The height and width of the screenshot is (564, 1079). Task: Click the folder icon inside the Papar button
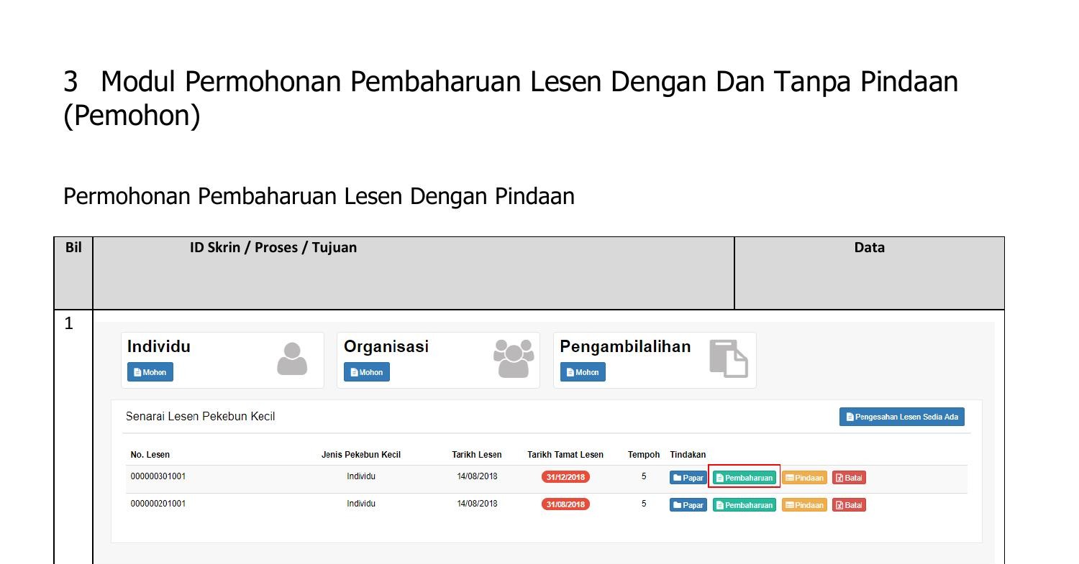[x=676, y=476]
